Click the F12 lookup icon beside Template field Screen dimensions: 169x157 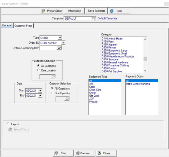[x=94, y=19]
